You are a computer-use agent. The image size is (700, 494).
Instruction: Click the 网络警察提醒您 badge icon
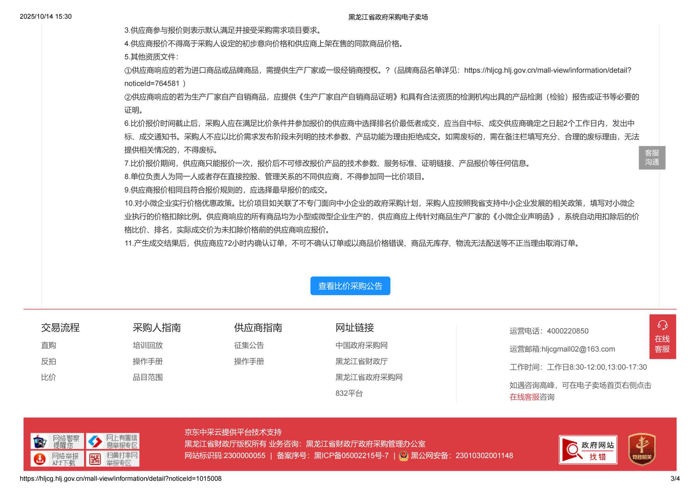(x=57, y=441)
